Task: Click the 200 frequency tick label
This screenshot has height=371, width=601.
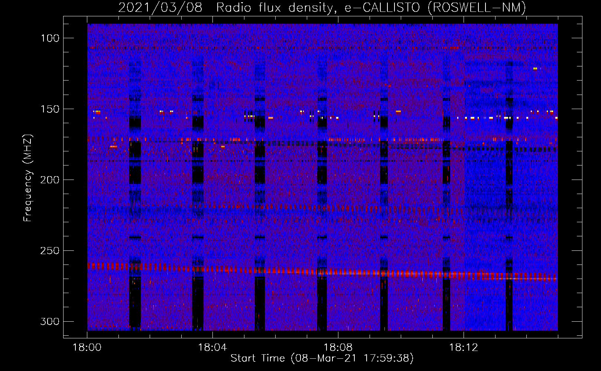Action: coord(50,180)
